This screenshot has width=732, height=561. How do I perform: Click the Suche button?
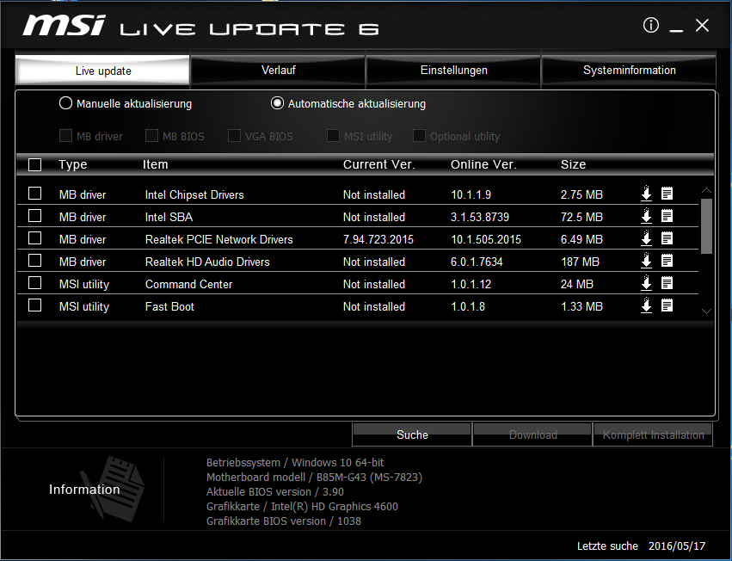(x=412, y=435)
